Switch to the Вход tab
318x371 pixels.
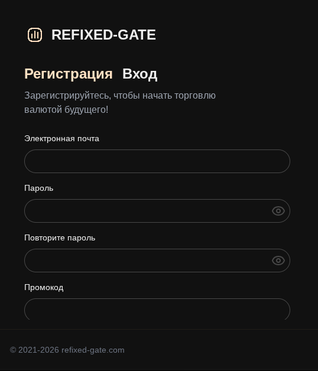pos(139,74)
